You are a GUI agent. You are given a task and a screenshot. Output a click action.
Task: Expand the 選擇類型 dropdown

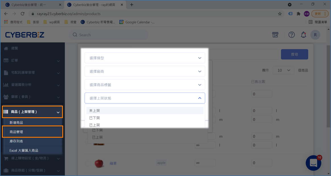point(144,58)
